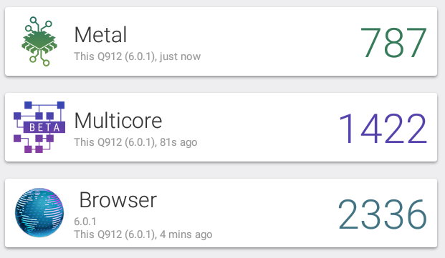
Task: Click circuit nodes atop the Metal icon
Action: (39, 24)
